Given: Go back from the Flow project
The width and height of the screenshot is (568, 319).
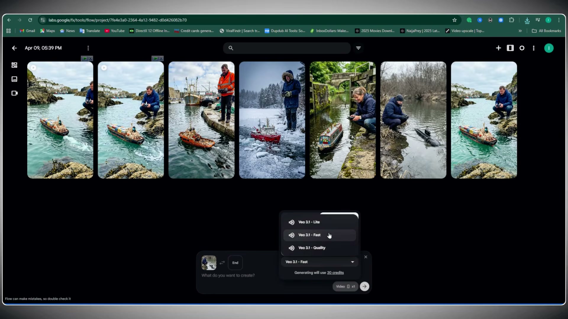Looking at the screenshot, I should (x=14, y=48).
